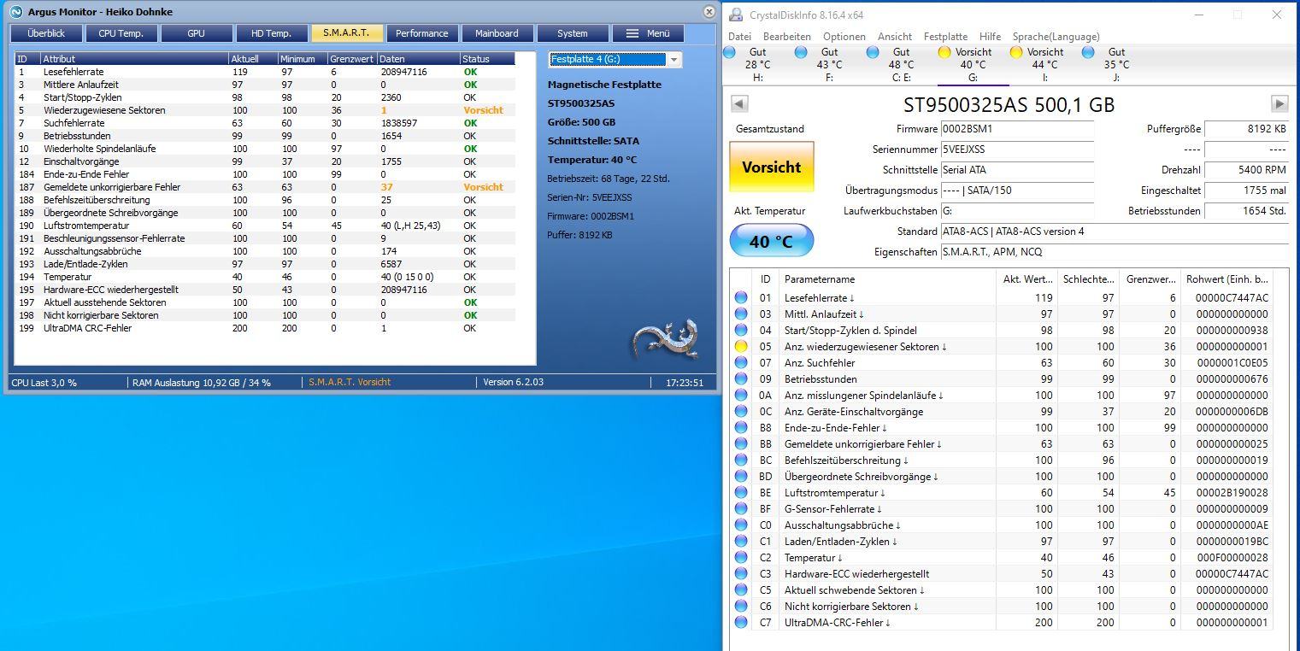Click the blue status dot for G-Sensor-Fehlerrate (BF)
Screen dimensions: 1300x651
(741, 509)
